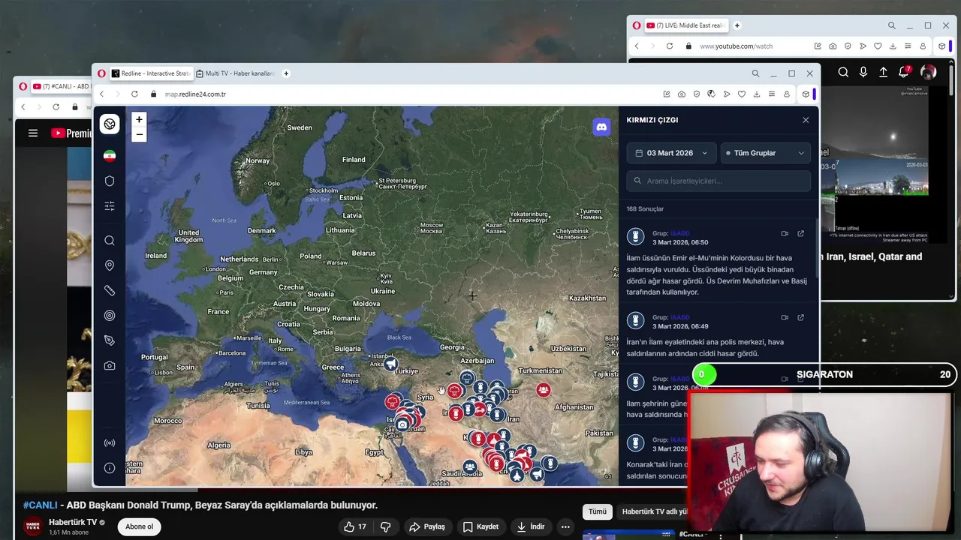961x540 pixels.
Task: Switch to LIVE: Middle East tab in right window
Action: pyautogui.click(x=687, y=25)
